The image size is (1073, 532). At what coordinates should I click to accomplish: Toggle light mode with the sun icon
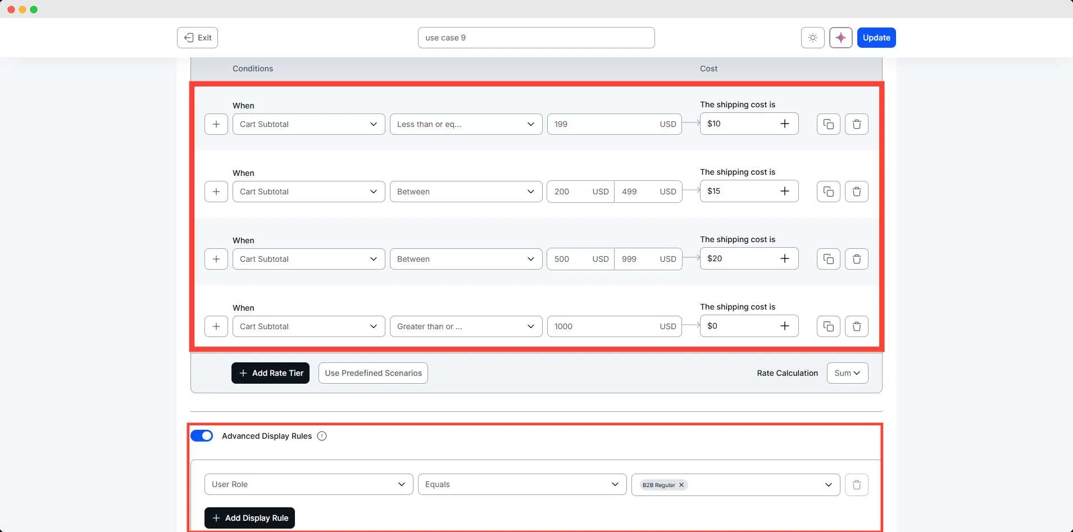coord(812,37)
